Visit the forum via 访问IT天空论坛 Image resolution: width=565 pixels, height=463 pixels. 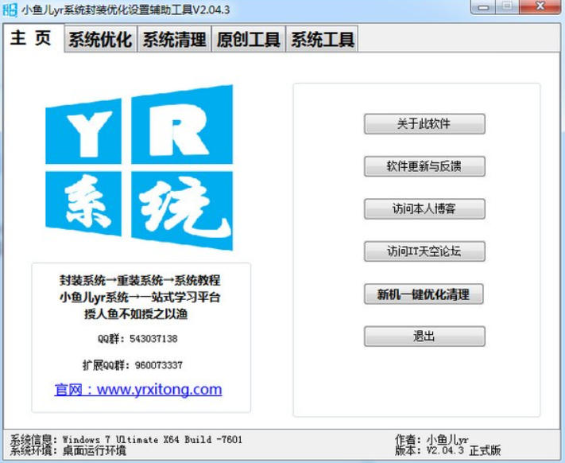[424, 251]
